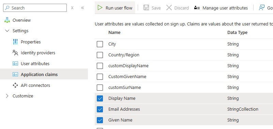Click the expand/collapse-all arrows icon beside Search
The height and width of the screenshot is (129, 273).
click(72, 8)
